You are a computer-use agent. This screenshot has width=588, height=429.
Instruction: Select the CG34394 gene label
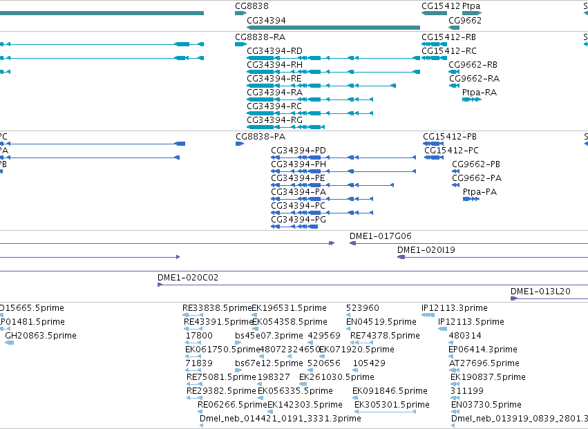tap(266, 20)
